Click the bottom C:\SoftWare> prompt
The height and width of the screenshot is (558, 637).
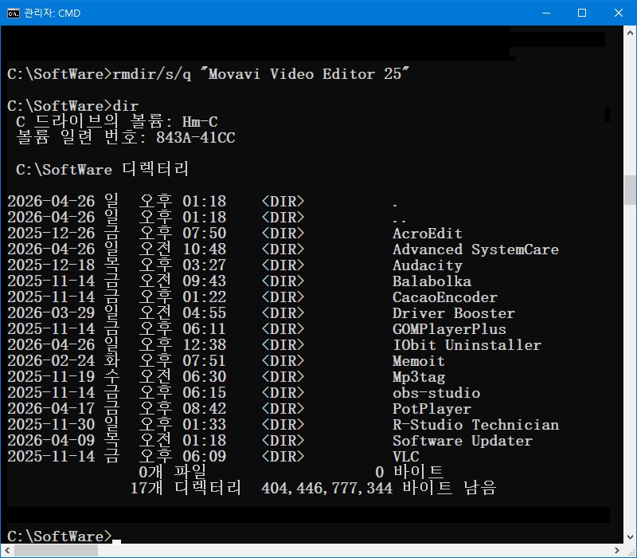59,536
